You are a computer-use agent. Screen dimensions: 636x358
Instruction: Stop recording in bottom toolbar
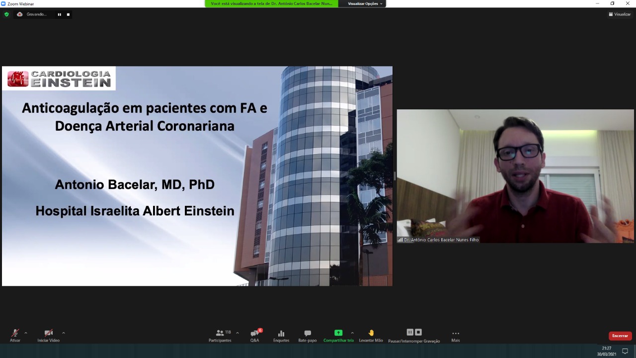coord(418,332)
